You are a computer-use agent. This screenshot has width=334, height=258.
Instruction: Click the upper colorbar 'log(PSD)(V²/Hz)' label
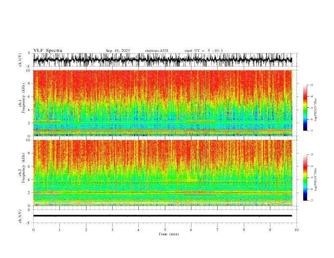(x=315, y=110)
